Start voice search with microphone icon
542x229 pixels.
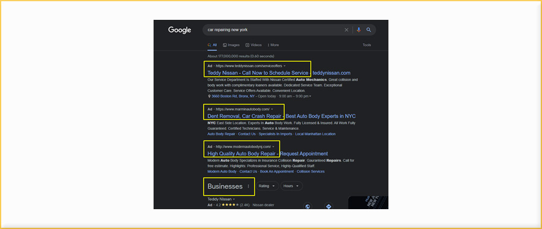[358, 30]
